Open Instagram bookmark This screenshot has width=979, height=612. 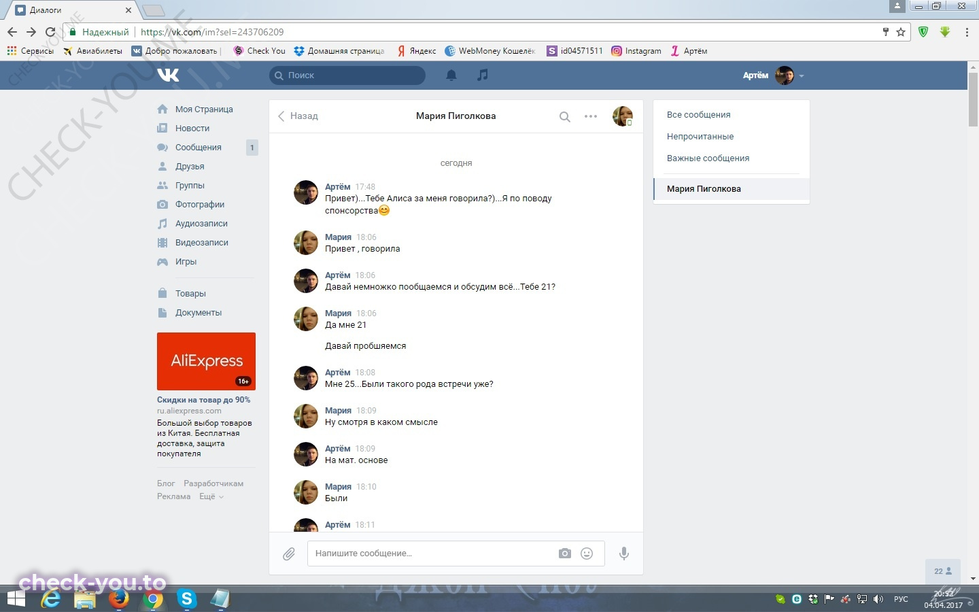[x=636, y=51]
